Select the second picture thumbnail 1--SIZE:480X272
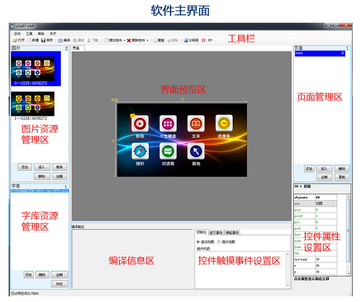Image resolution: width=360 pixels, height=302 pixels. click(34, 105)
